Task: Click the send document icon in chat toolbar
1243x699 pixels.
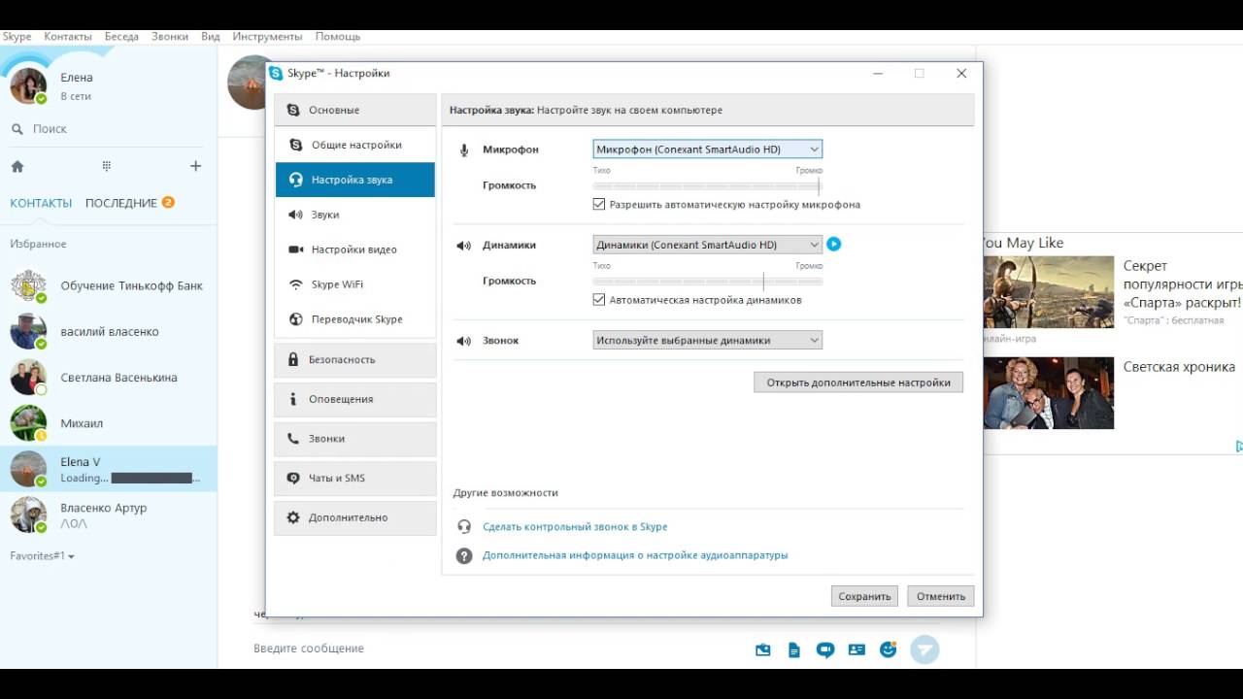Action: (794, 649)
